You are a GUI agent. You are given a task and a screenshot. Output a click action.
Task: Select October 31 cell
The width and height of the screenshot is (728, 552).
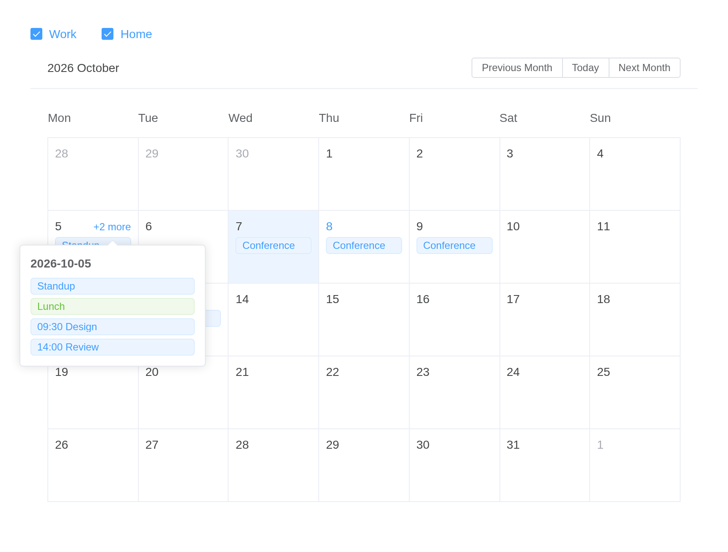coord(545,465)
